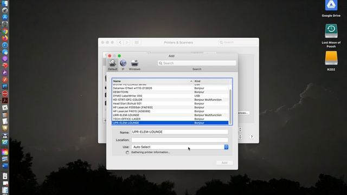Sort the list by Kind column header
The width and height of the screenshot is (347, 195).
coord(211,81)
